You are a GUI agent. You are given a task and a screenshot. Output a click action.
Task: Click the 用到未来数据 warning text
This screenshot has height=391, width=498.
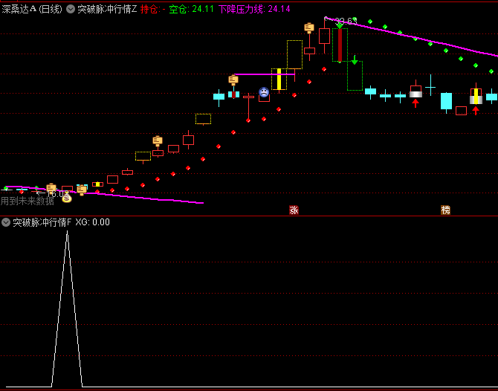coord(28,201)
